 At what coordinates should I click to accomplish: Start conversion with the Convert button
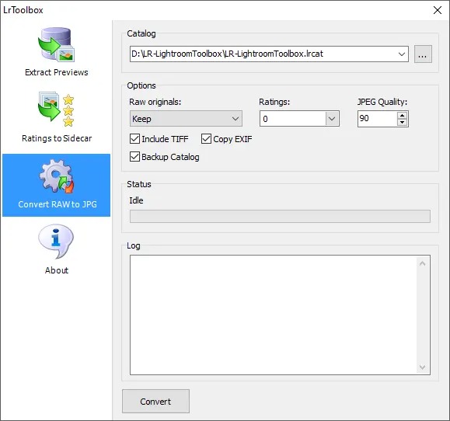[155, 402]
